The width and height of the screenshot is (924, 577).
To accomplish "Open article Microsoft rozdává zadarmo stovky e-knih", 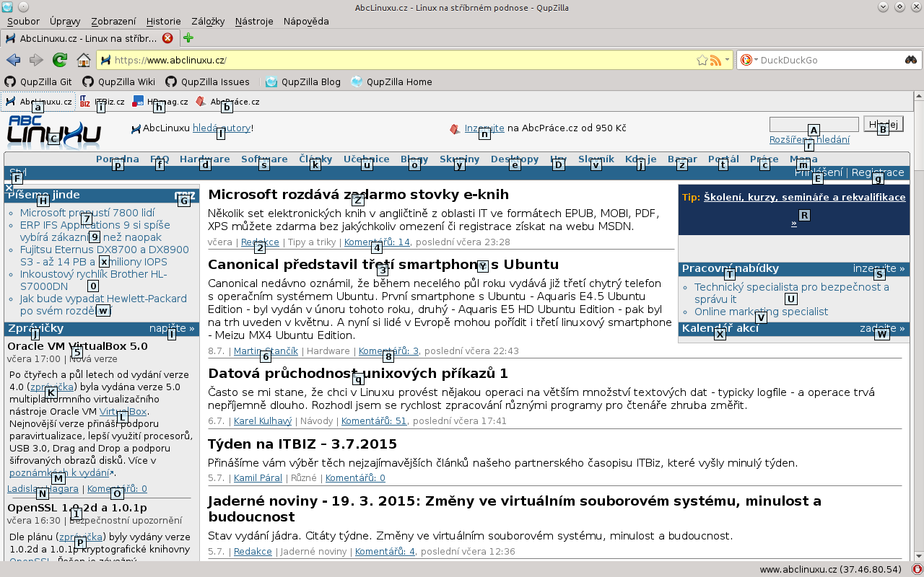I will coord(359,195).
